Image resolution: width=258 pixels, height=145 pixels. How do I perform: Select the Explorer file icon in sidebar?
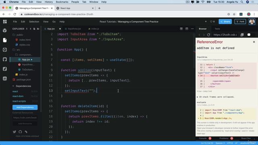(x=5, y=40)
